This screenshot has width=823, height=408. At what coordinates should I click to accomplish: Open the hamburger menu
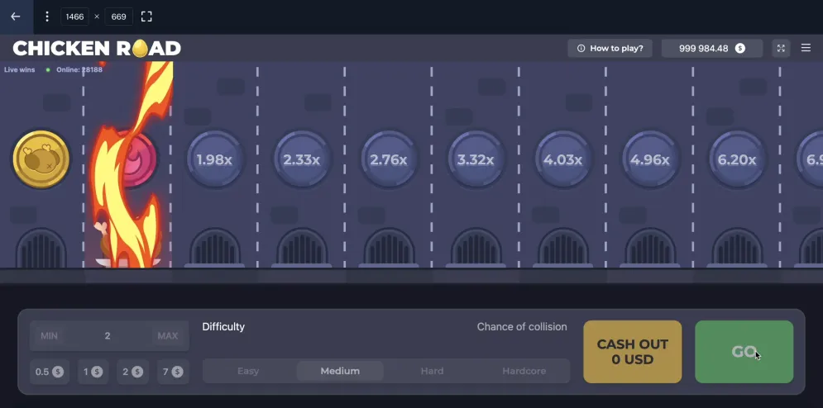coord(806,48)
